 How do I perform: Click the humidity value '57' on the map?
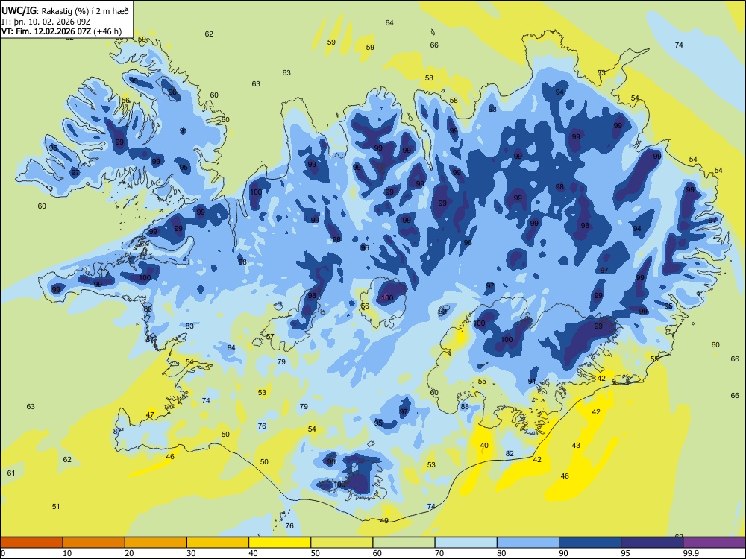pyautogui.click(x=270, y=337)
